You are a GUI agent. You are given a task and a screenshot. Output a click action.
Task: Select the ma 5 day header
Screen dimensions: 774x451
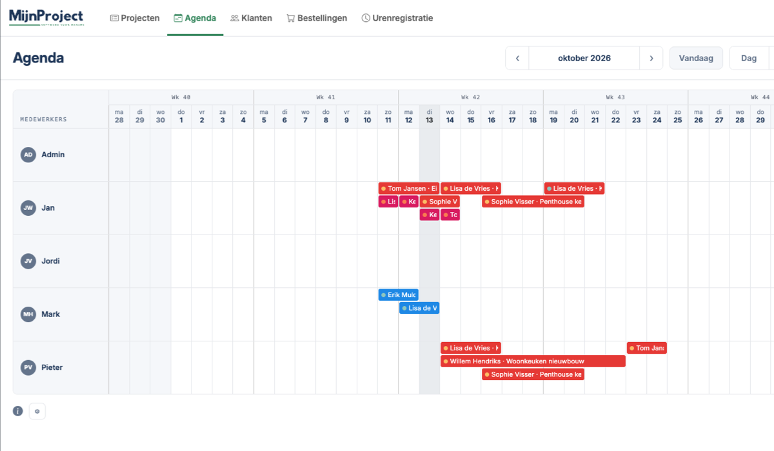(x=264, y=116)
